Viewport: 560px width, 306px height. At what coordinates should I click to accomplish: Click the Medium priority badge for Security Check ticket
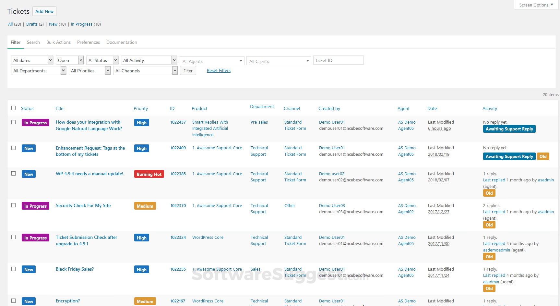tap(145, 206)
